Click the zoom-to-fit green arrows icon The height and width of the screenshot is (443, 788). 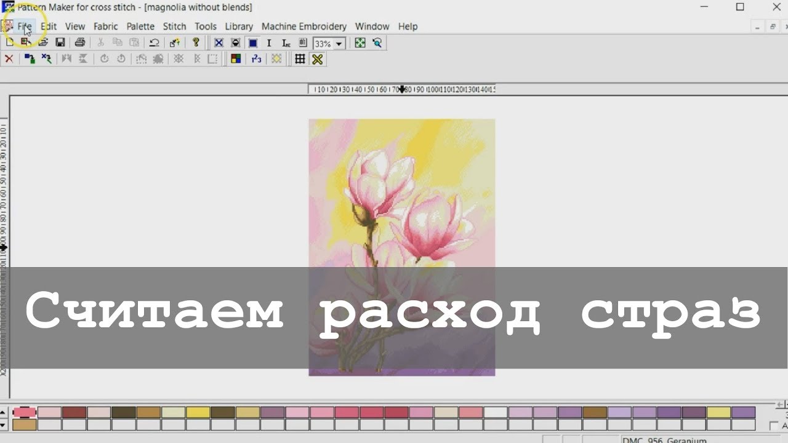coord(360,43)
